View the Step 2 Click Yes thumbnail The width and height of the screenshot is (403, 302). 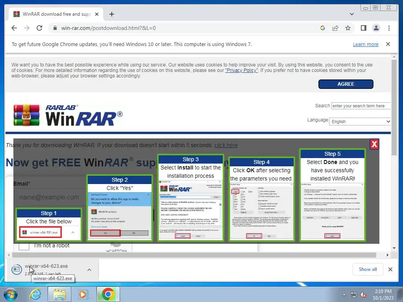click(120, 208)
